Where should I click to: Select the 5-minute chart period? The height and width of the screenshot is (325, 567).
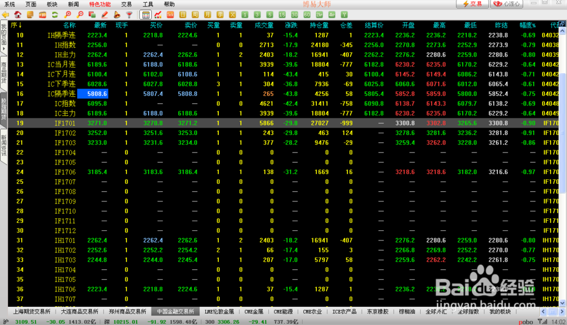coord(270,15)
